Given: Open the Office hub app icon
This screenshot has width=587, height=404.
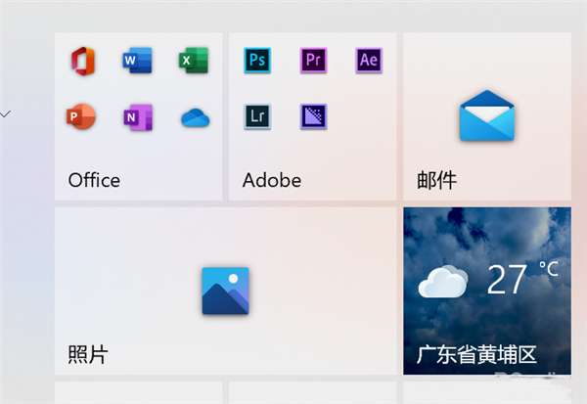Looking at the screenshot, I should pos(82,61).
